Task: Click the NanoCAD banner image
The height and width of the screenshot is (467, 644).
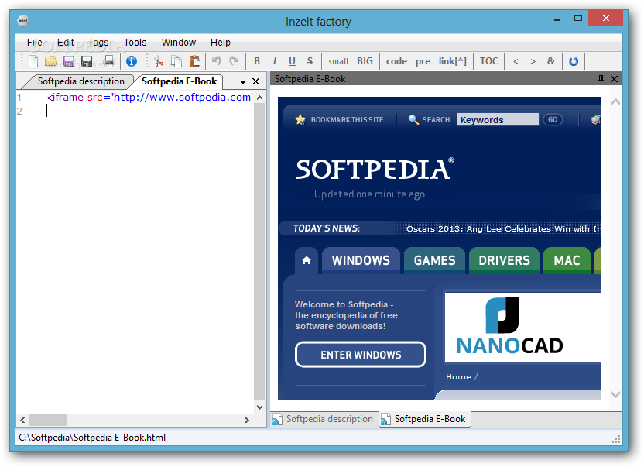Action: point(522,328)
